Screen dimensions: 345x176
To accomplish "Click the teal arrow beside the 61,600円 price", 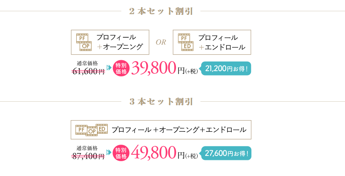I will 109,68.
